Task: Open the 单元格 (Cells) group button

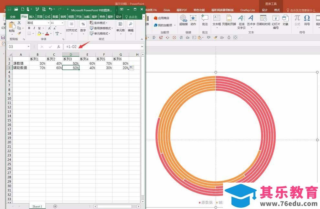Action: [121, 28]
